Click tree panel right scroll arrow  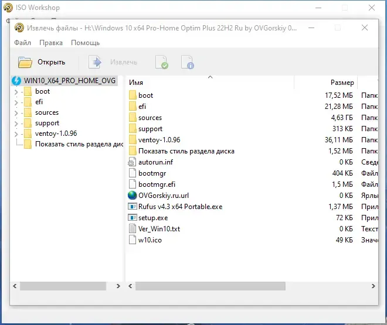(118, 286)
